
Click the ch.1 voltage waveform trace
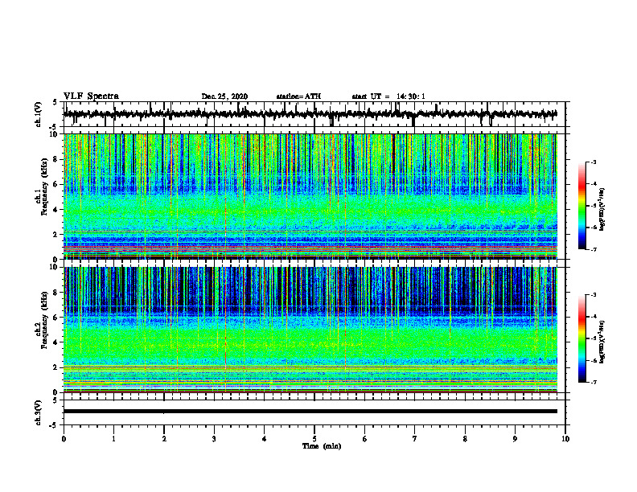[310, 114]
